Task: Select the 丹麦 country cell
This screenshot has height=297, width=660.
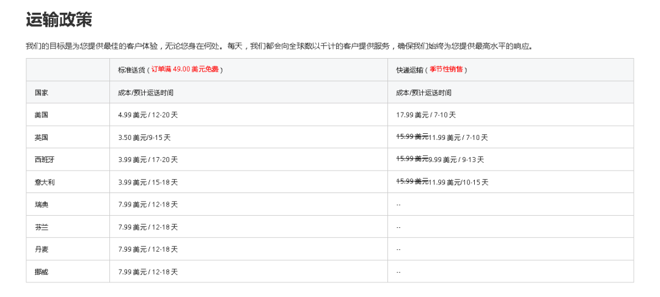Action: point(42,249)
